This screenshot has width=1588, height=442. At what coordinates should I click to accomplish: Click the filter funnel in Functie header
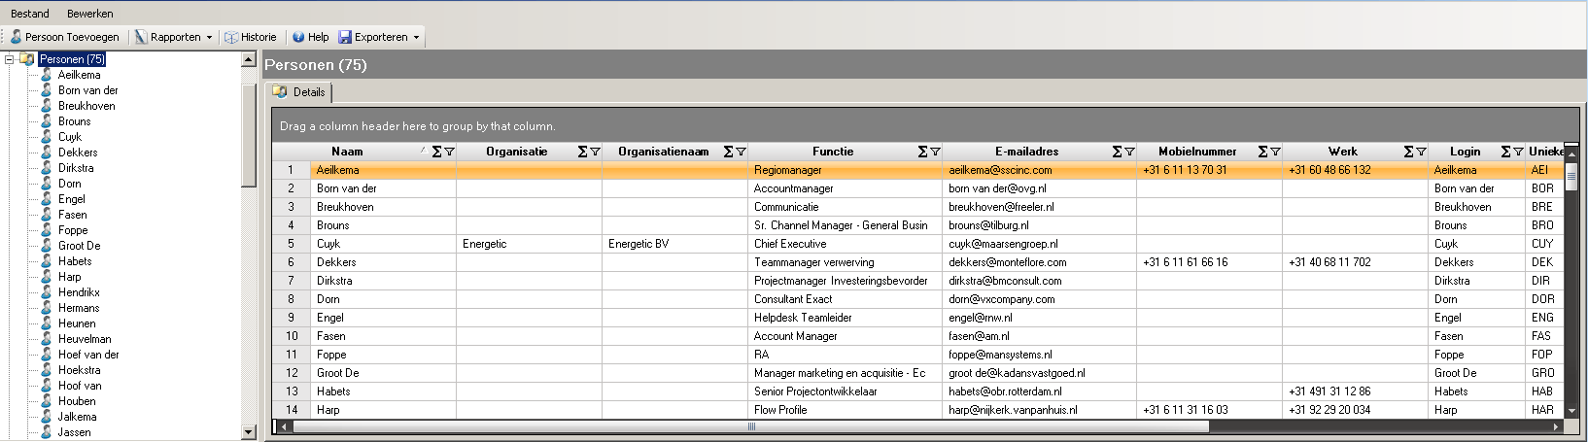935,152
